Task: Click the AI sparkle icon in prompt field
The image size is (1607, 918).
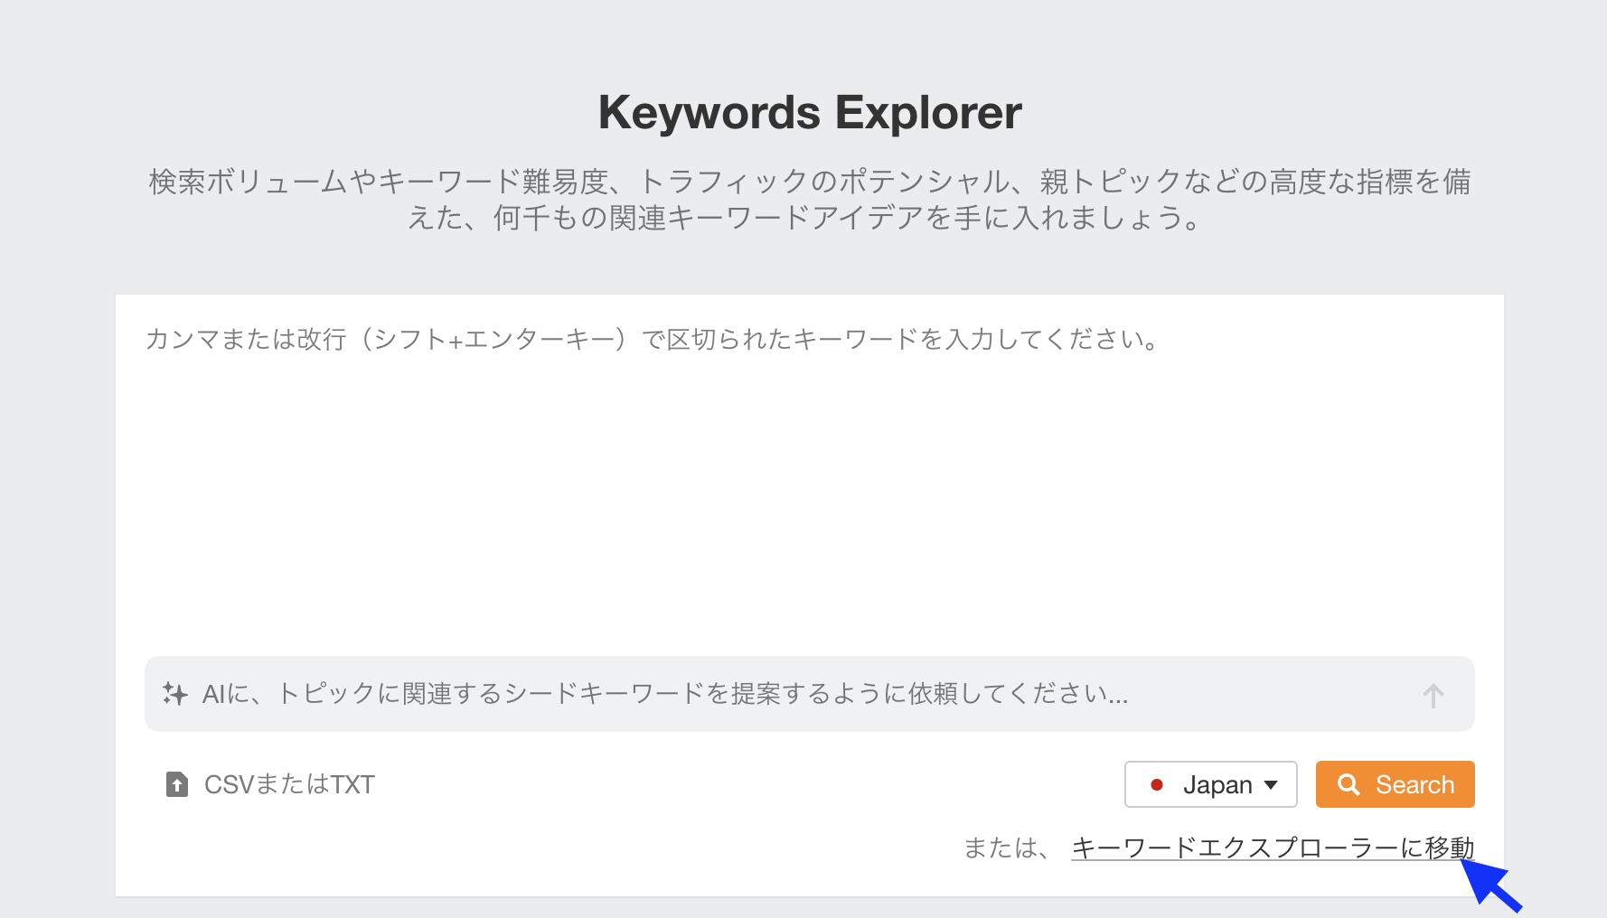Action: [176, 694]
